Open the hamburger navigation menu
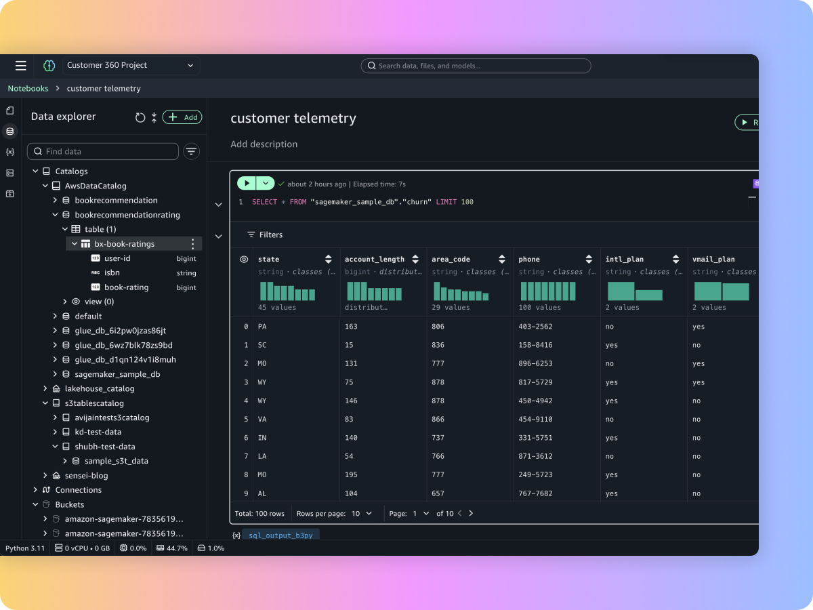This screenshot has width=813, height=610. [21, 66]
